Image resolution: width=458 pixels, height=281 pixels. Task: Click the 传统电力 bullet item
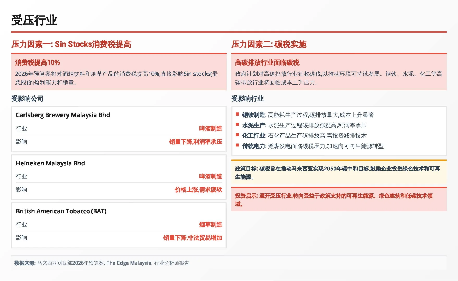tap(313, 146)
